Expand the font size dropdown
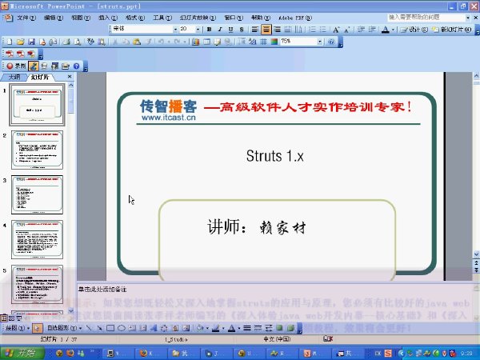 click(198, 30)
